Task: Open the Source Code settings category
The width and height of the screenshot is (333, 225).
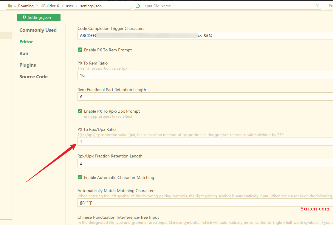Action: 34,76
